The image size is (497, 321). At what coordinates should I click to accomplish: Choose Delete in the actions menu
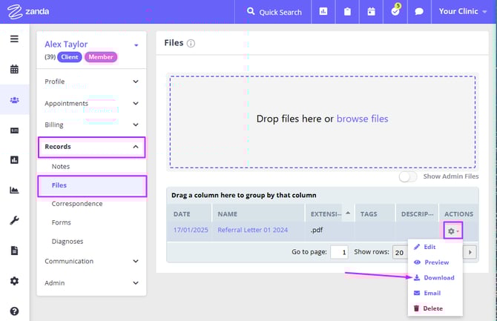(432, 308)
